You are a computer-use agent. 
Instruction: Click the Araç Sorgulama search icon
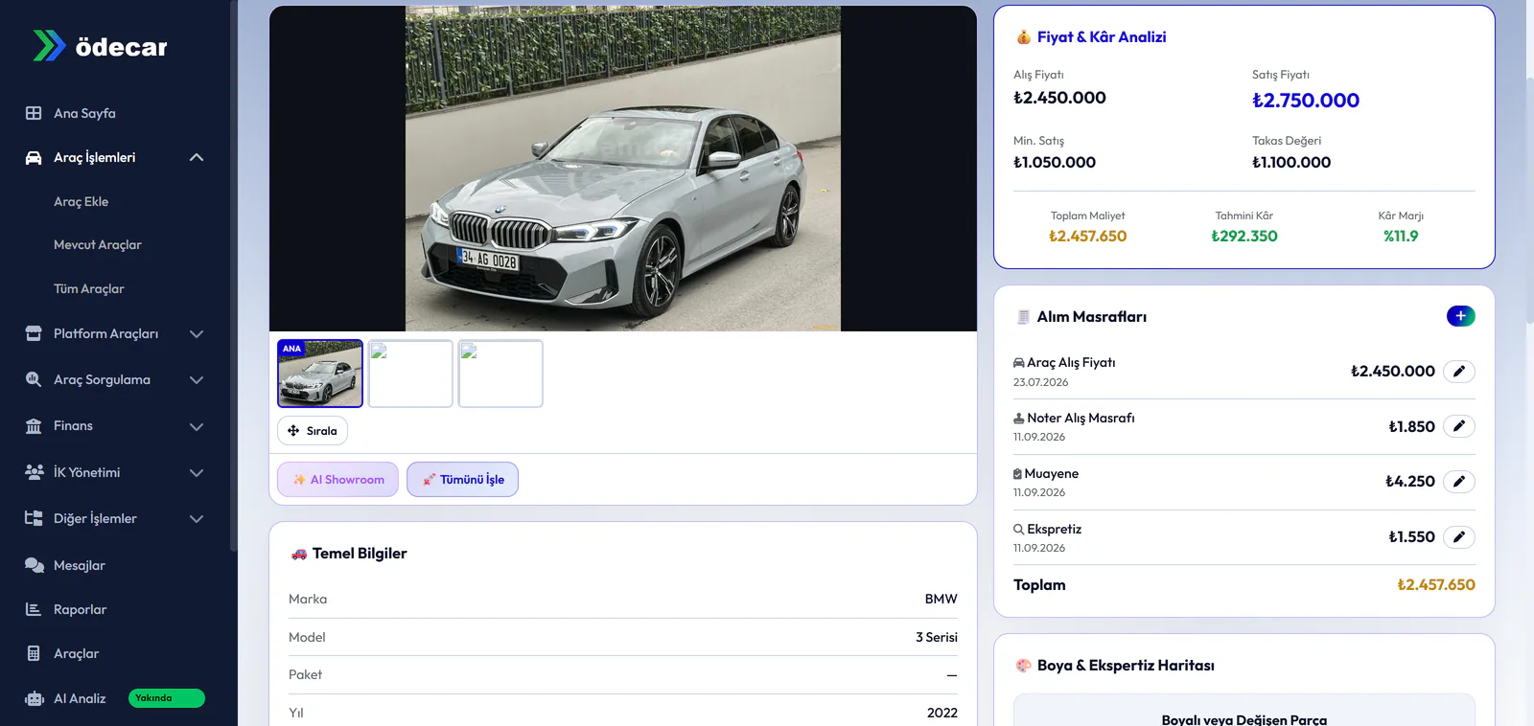tap(34, 379)
